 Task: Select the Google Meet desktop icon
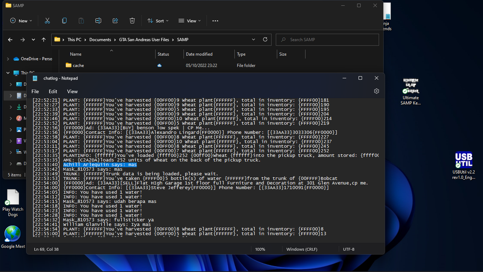[13, 237]
